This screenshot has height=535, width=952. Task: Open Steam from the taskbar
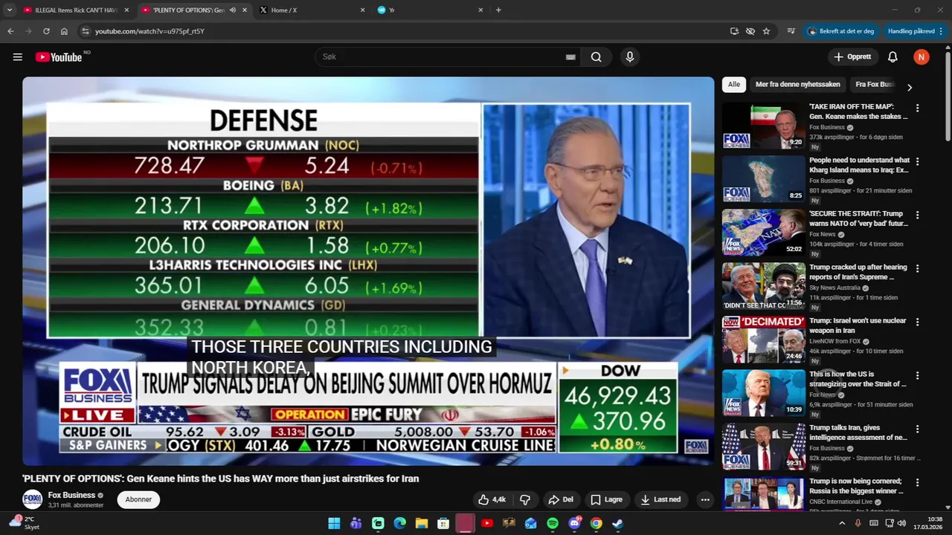(x=617, y=523)
